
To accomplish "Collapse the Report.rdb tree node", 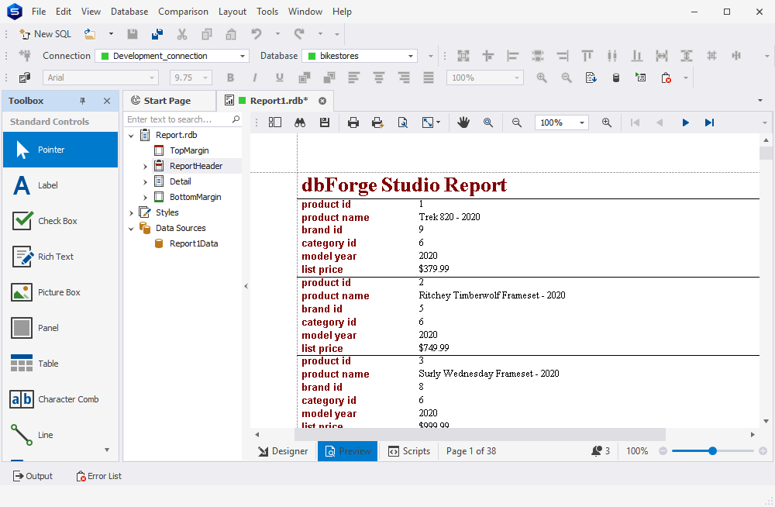I will [131, 135].
